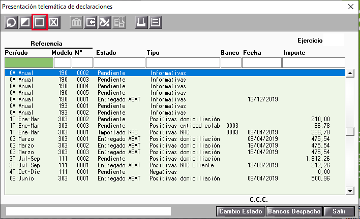Click the bank building toolbar icon
This screenshot has height=219, width=360.
[x=76, y=22]
